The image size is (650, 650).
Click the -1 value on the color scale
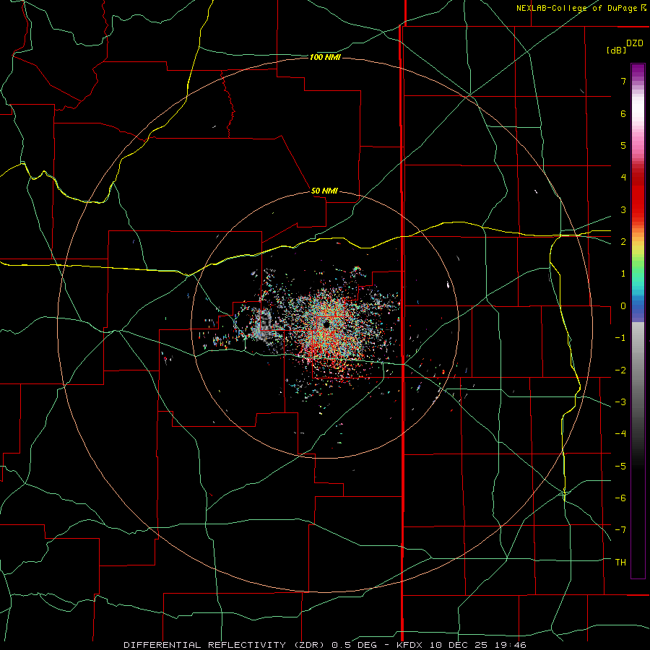point(620,338)
